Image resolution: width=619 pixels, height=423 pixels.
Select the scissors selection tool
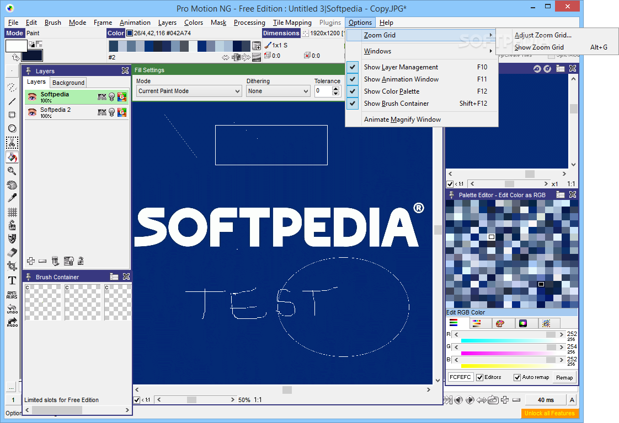(x=12, y=142)
